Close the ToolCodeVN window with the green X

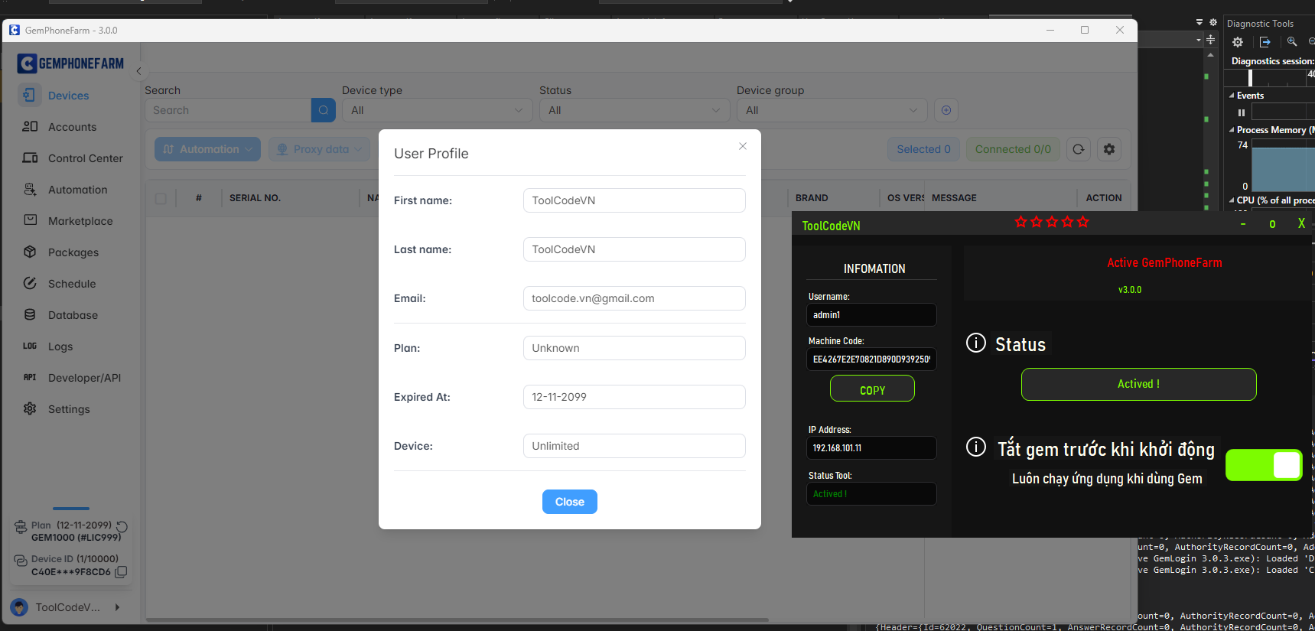[x=1301, y=223]
